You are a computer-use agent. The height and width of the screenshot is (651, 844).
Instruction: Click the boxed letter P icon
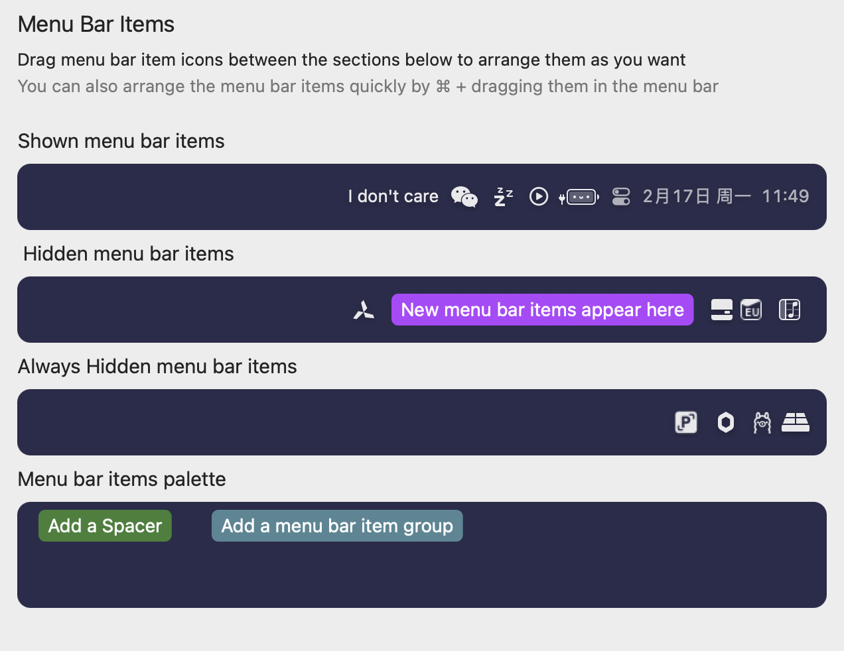coord(685,422)
